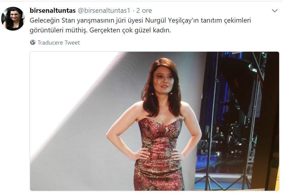Open the birsenaltuntas profile avatar
This screenshot has width=283, height=194.
pos(13,18)
